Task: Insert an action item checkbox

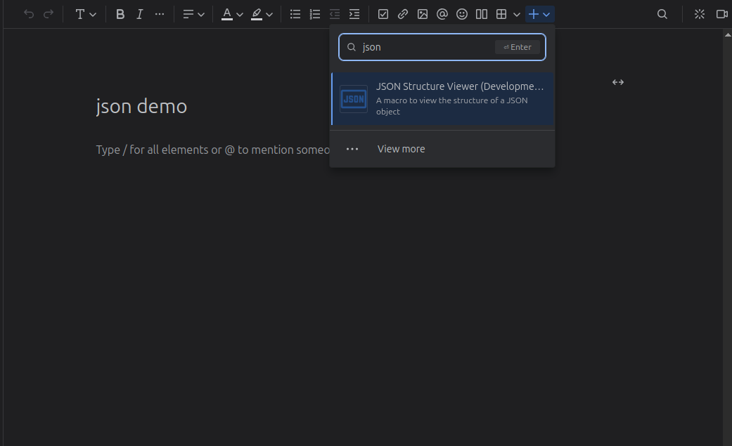Action: (x=383, y=14)
